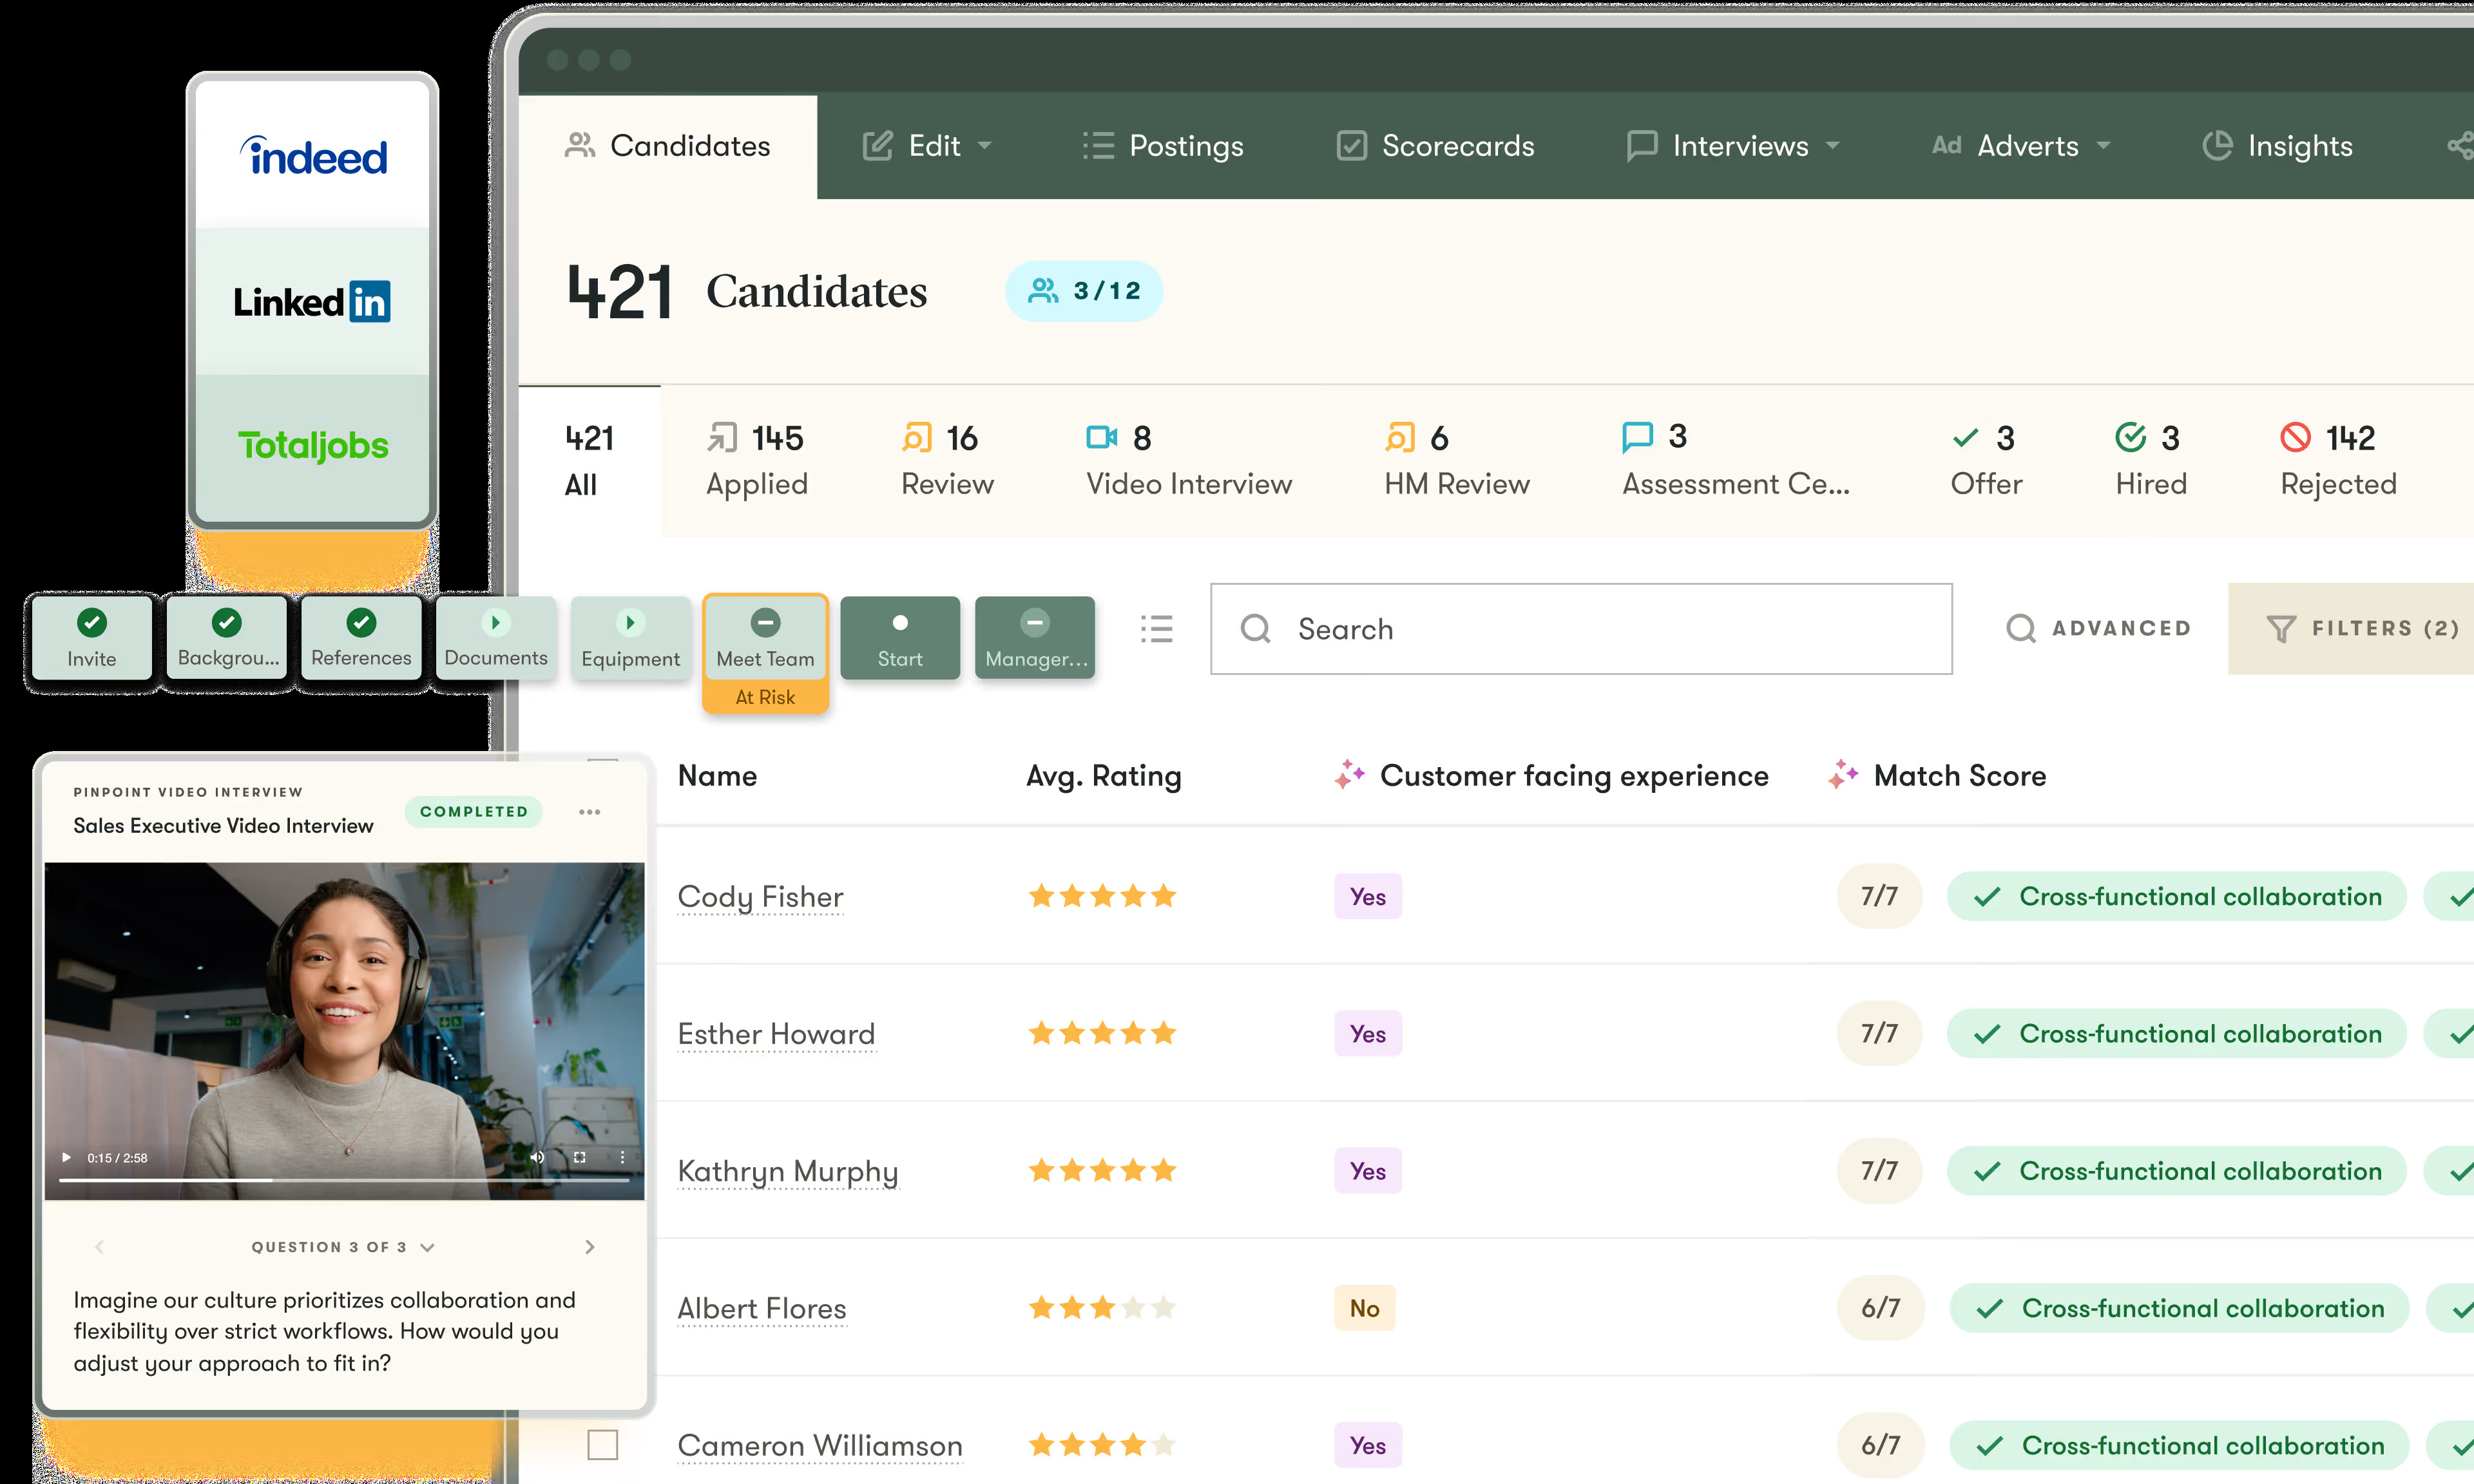Click the Meet Team At Risk step
Viewport: 2474px width, 1484px height.
[766, 655]
